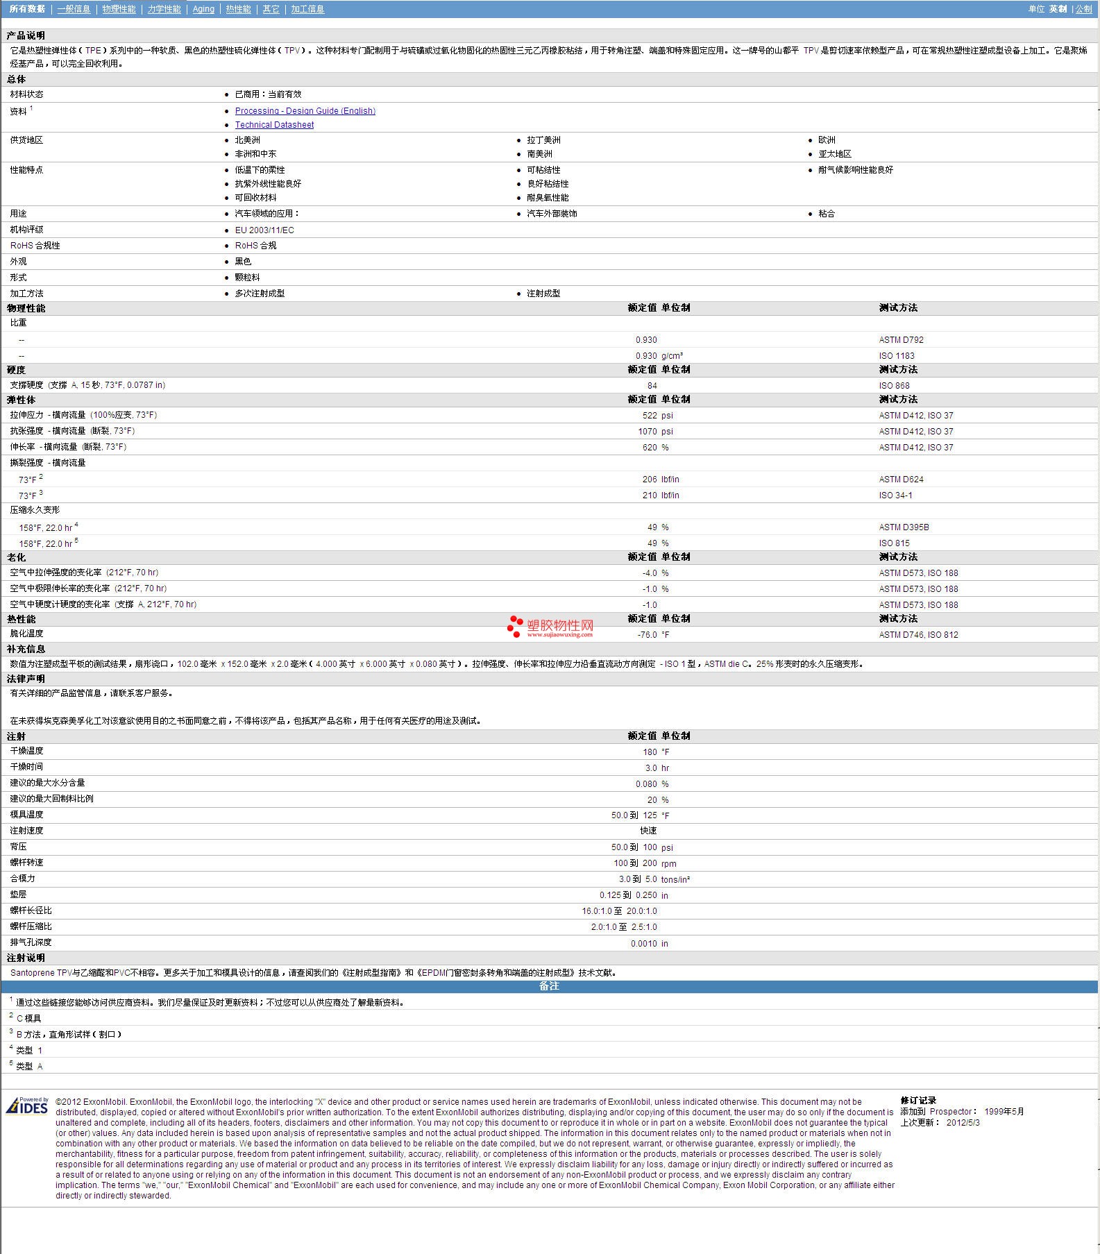Viewport: 1100px width, 1254px height.
Task: Open the 一般信息 tab
Action: click(x=74, y=9)
